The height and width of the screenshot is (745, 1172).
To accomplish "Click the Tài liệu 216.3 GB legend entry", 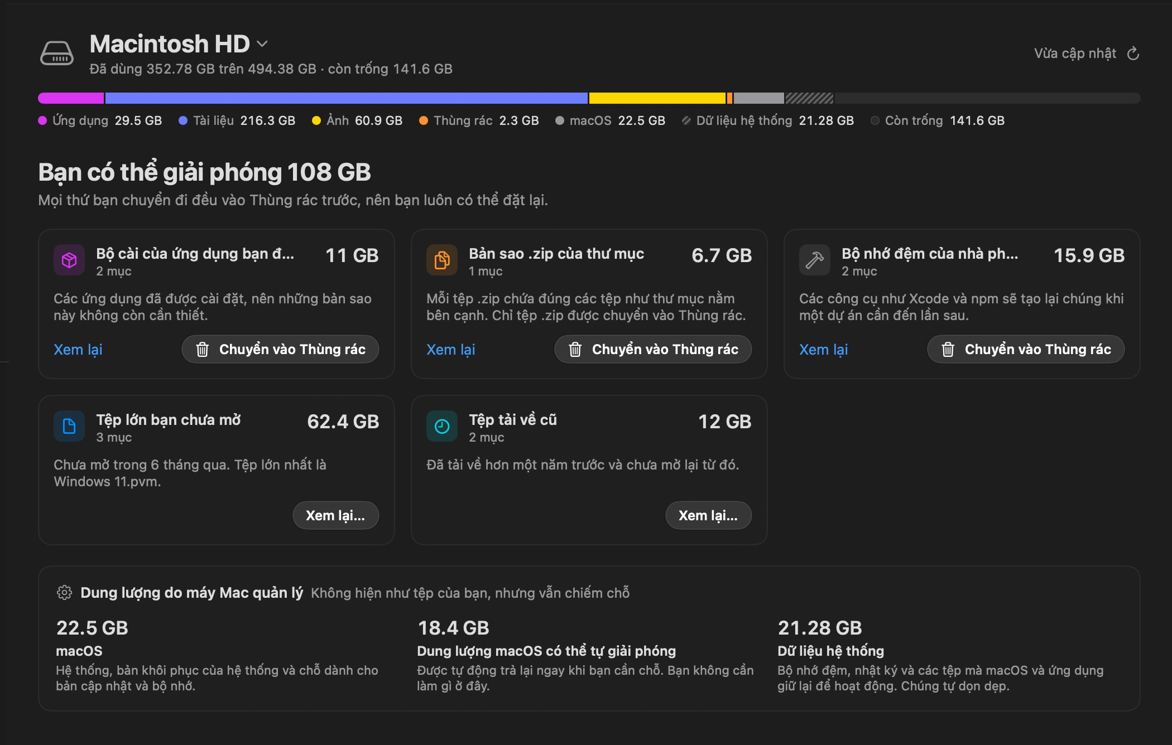I will [237, 120].
